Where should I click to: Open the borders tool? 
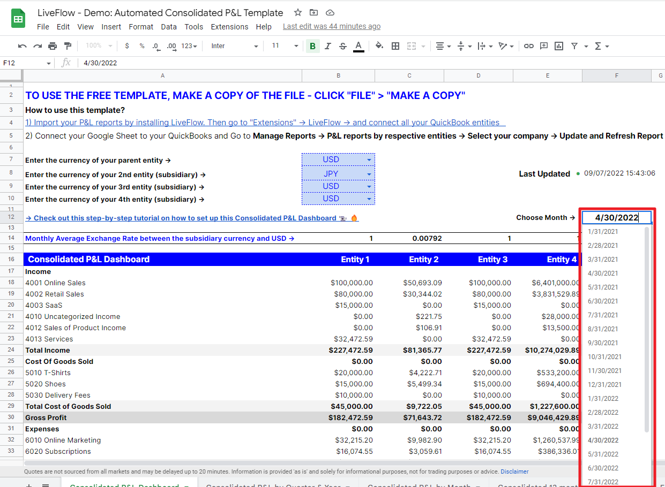[395, 46]
